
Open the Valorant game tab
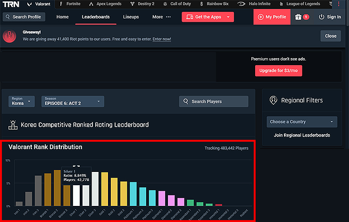39,4
